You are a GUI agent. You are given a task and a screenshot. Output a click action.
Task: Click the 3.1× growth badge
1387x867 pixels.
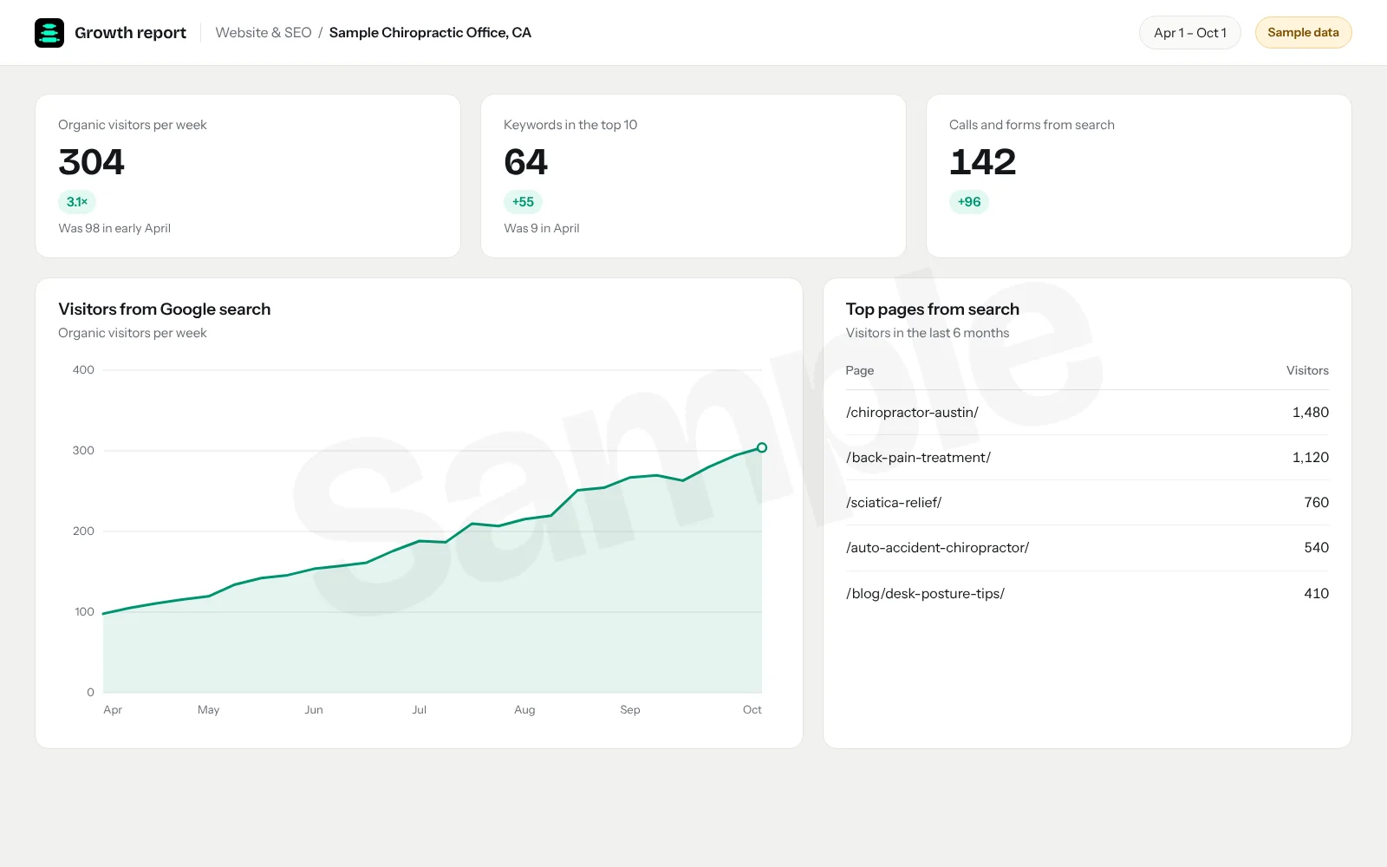point(77,202)
